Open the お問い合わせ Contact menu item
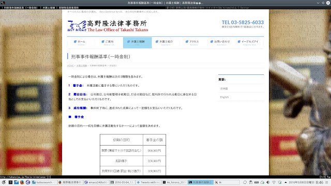Viewport: 331px width, 186px height. pos(222,43)
